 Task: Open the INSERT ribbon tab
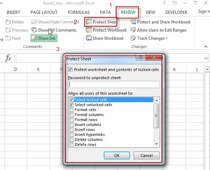(x=13, y=12)
